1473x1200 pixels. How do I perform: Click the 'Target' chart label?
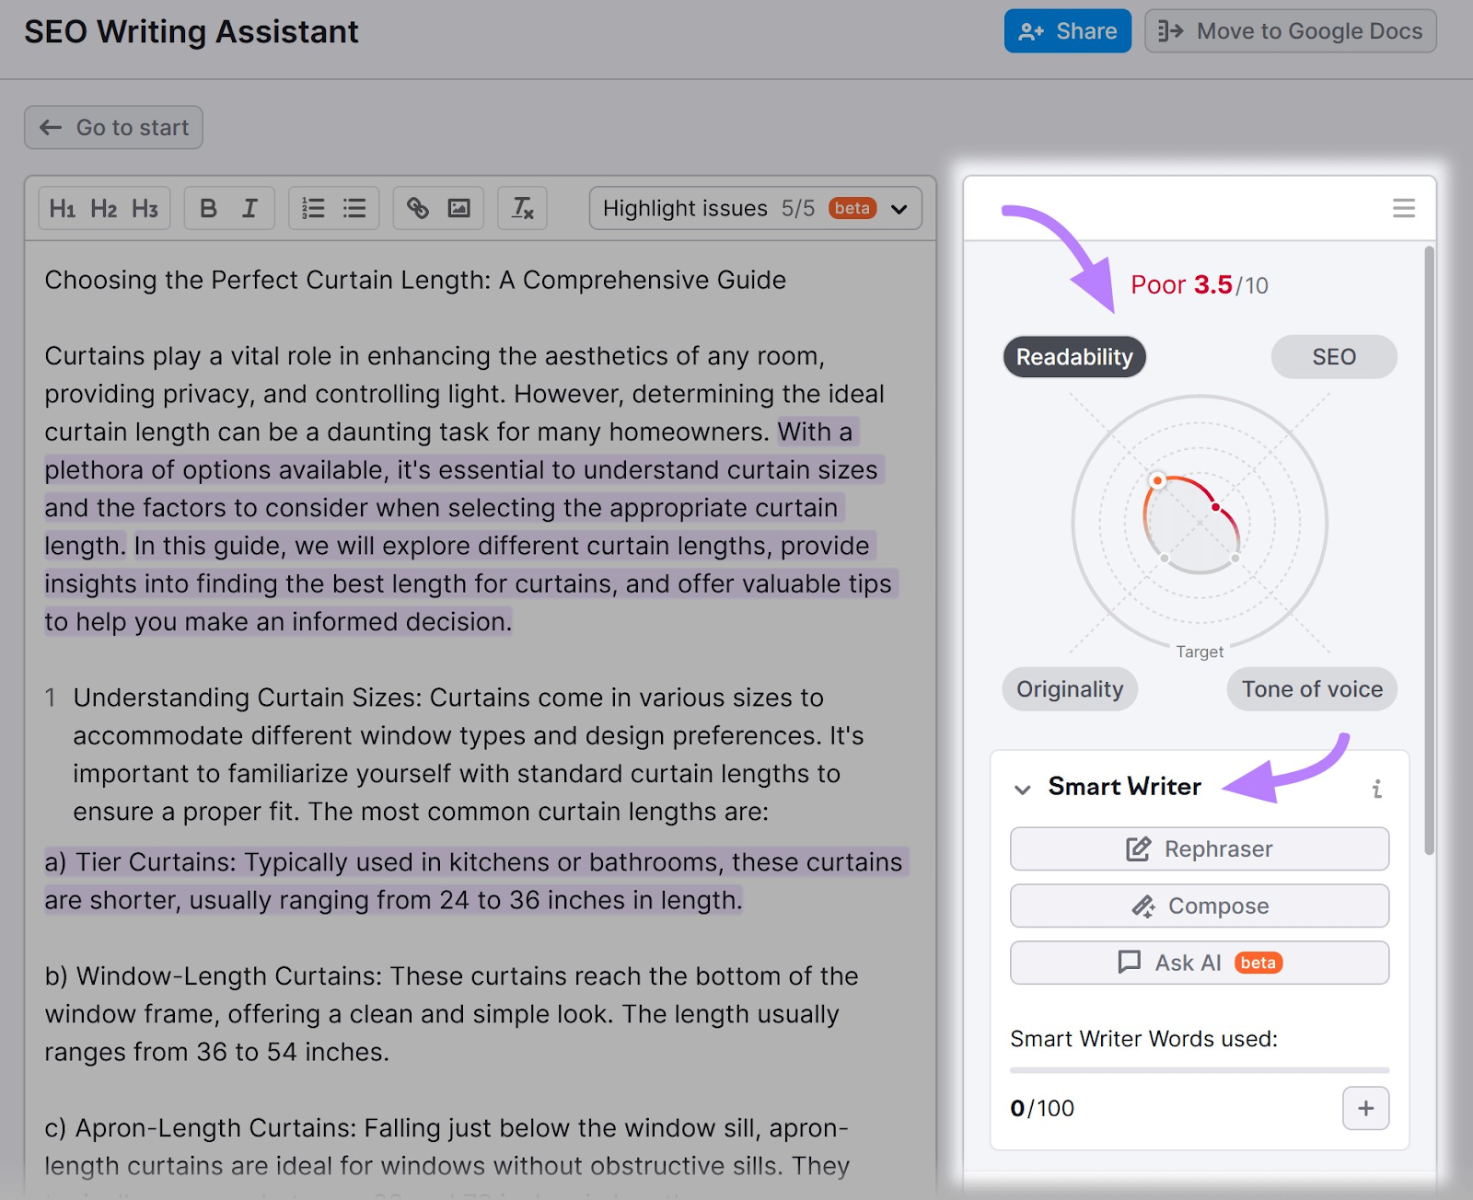tap(1200, 652)
